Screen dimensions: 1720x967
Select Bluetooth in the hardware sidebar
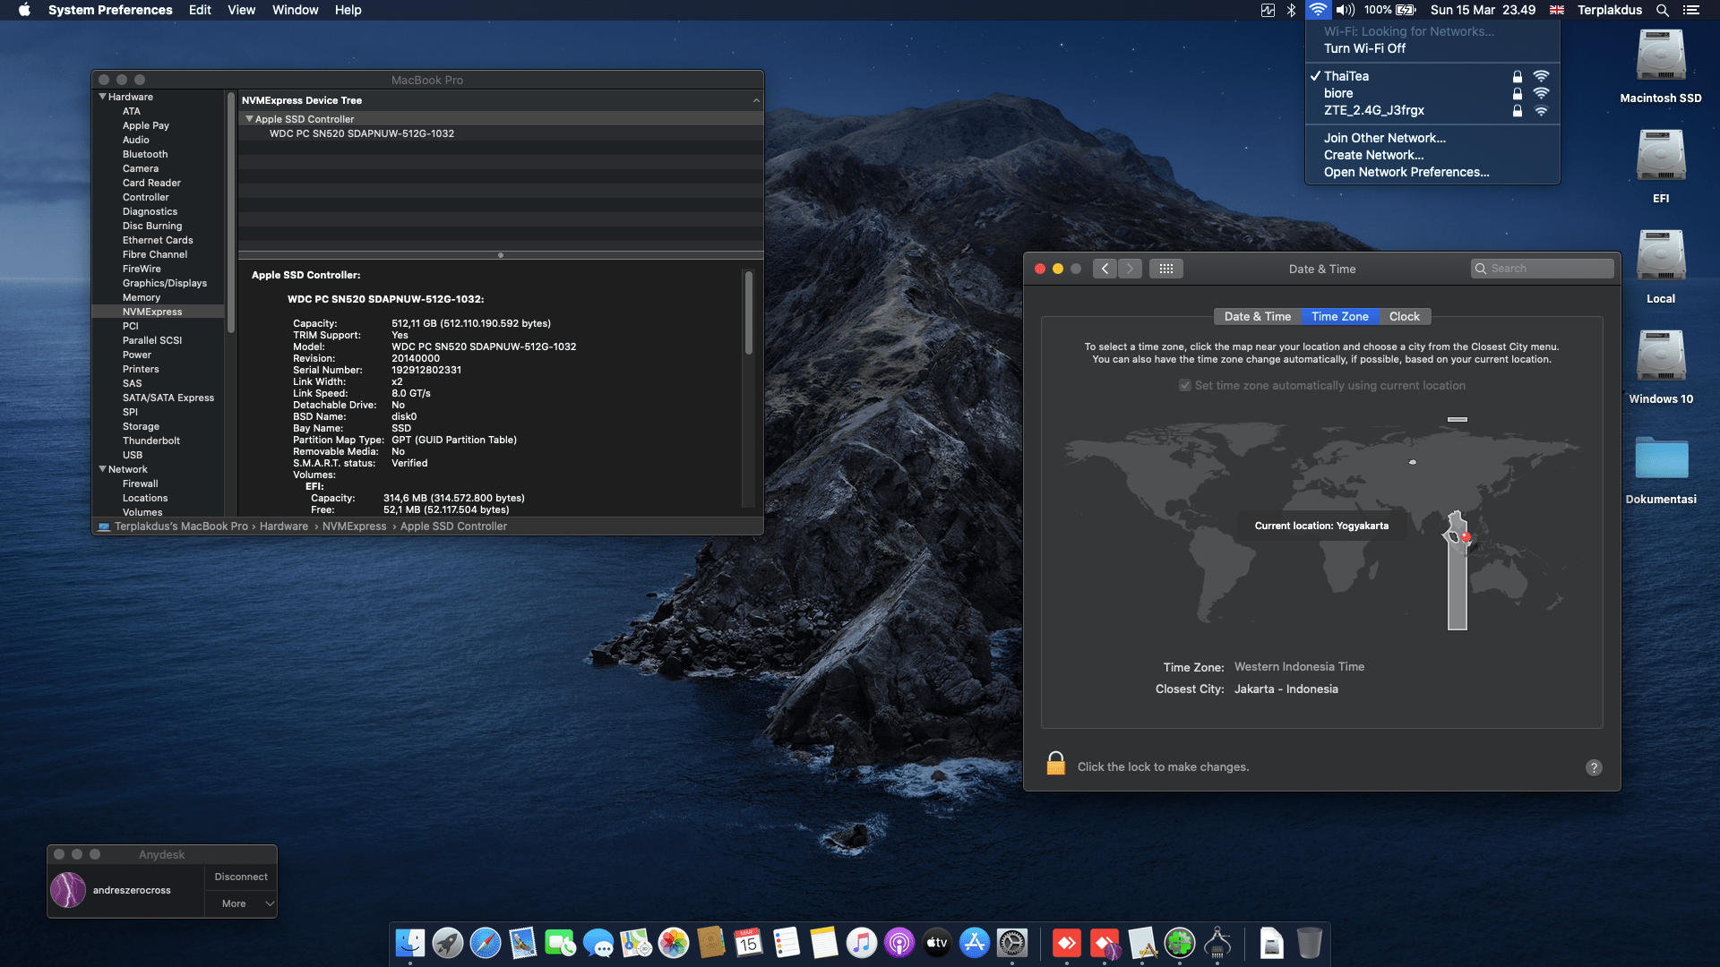click(x=145, y=154)
